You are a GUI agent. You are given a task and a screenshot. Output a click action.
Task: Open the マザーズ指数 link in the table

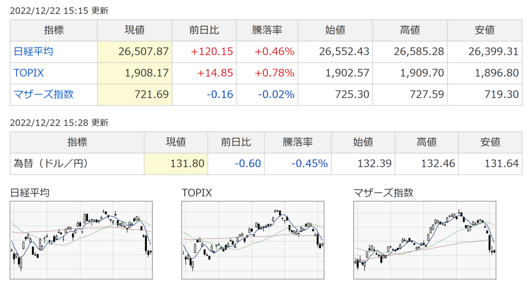pyautogui.click(x=43, y=94)
